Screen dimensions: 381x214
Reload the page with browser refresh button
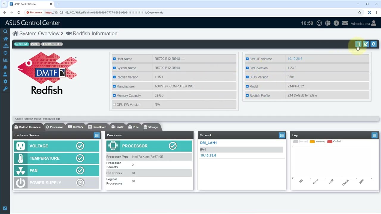click(19, 12)
